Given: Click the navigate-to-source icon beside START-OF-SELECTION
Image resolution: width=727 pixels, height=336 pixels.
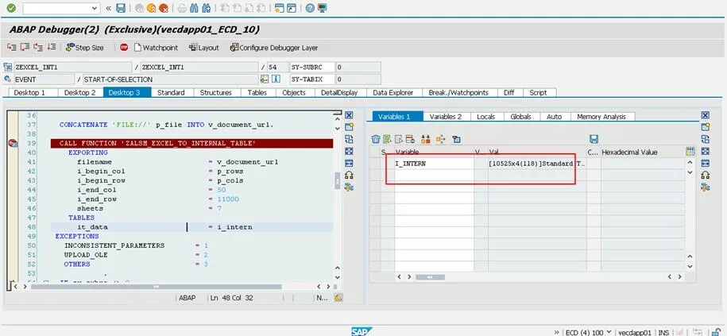Looking at the screenshot, I should point(265,79).
